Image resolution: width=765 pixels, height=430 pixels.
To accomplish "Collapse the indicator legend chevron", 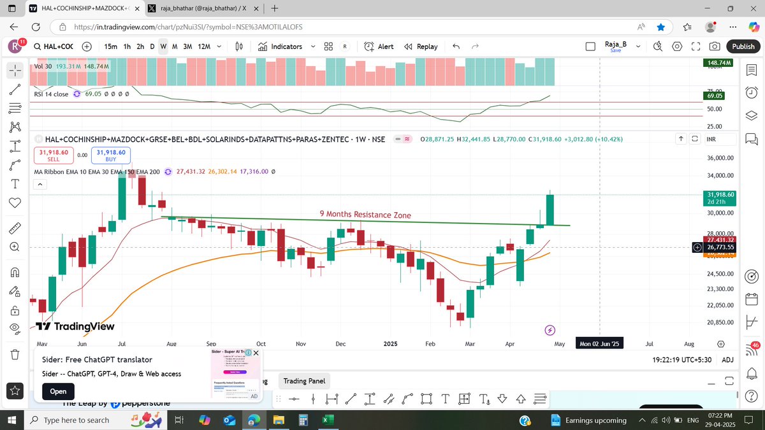I will pos(39,184).
